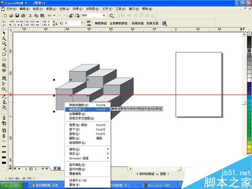Toggle the nonproportional scaling lock
The image size is (252, 189).
click(56, 24)
